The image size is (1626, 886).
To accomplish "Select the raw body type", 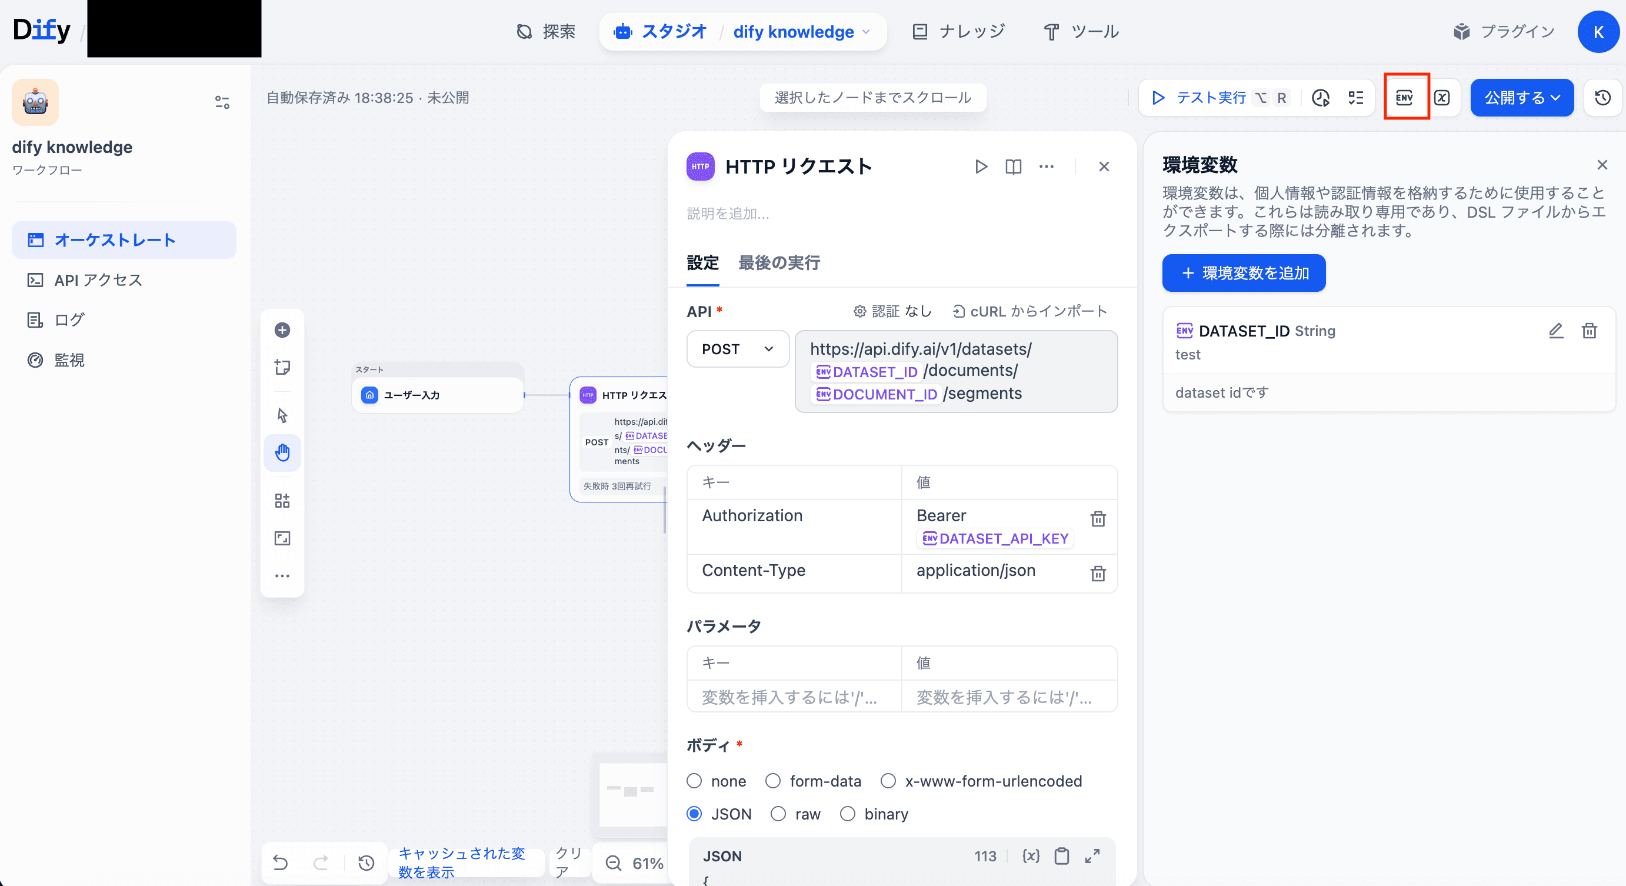I will click(x=778, y=814).
